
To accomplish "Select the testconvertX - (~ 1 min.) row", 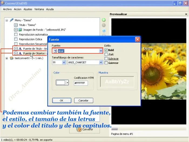I will point(29,58).
